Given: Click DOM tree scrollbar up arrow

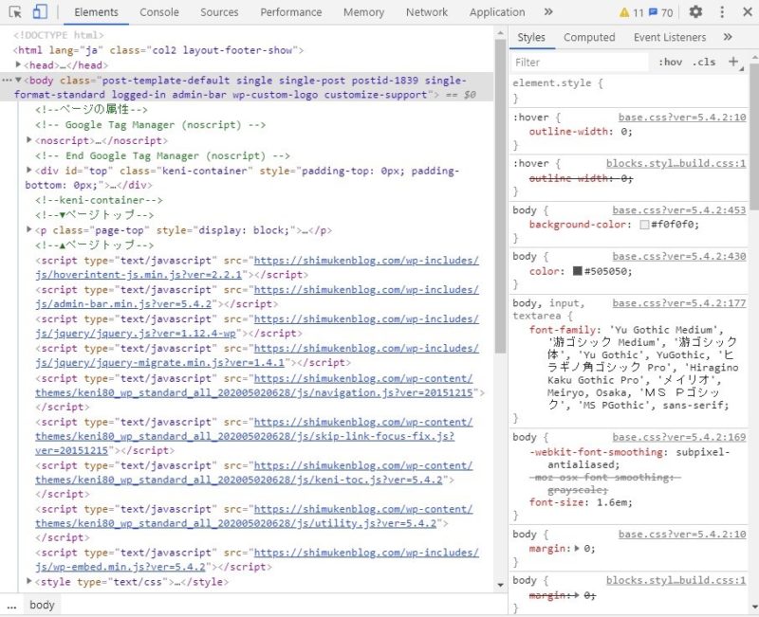Looking at the screenshot, I should pos(500,33).
